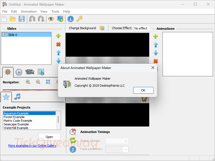Open the Help menu
The image size is (215, 161).
(67, 12)
